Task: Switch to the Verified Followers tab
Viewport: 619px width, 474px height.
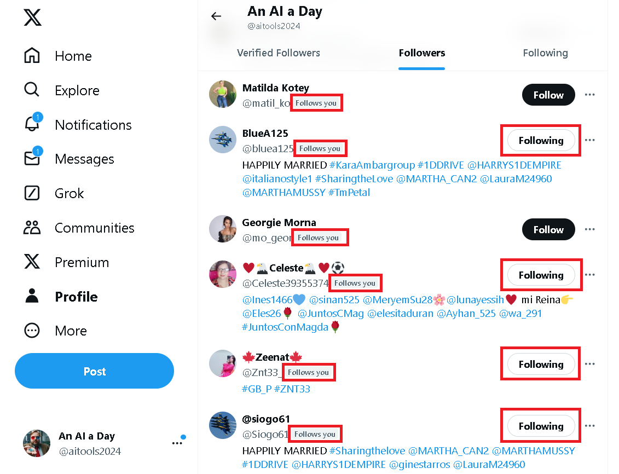Action: click(278, 53)
